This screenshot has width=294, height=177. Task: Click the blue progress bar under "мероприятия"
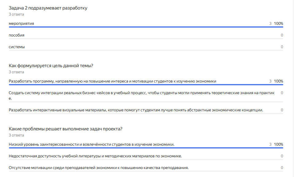click(146, 27)
